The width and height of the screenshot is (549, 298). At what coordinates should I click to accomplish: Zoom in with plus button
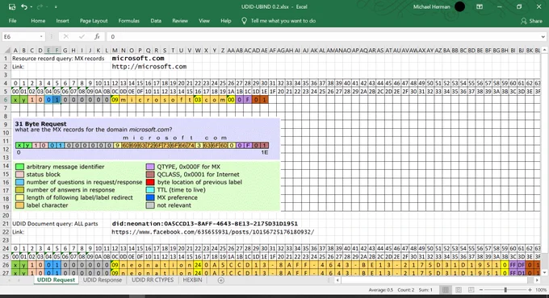coord(530,290)
